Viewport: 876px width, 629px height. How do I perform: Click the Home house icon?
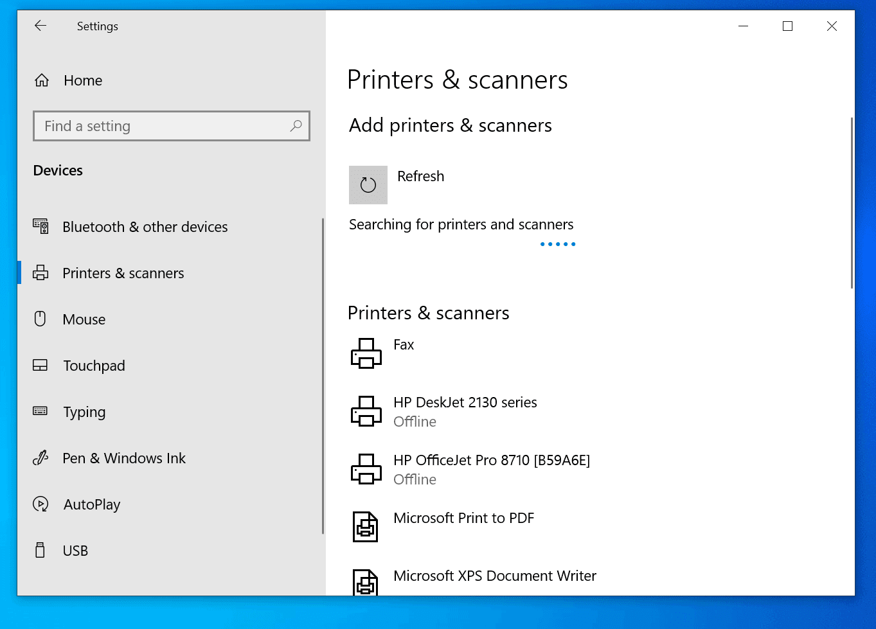point(41,80)
